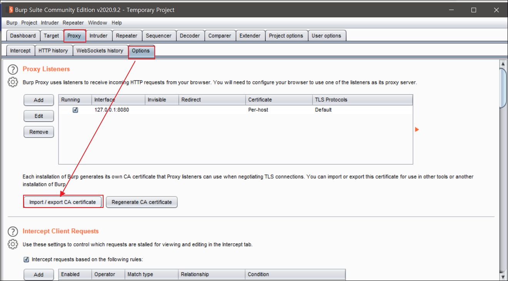The width and height of the screenshot is (508, 281).
Task: Toggle Intercept requests based on rules checkbox
Action: pos(27,259)
